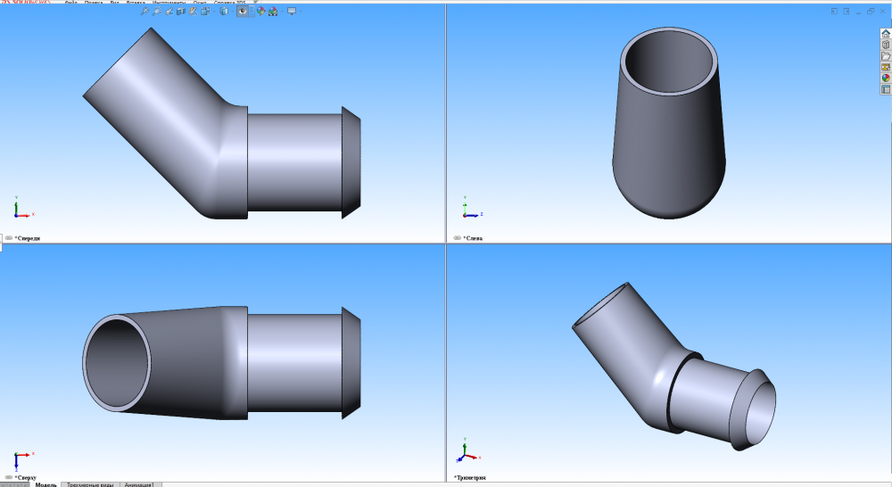Screen dimensions: 892x487
Task: Click the View Settings monitor icon
Action: pos(292,11)
